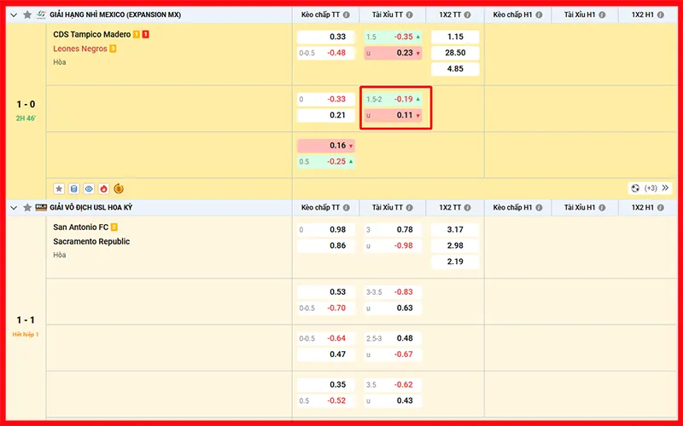Click the flame hot-bets icon

click(x=103, y=188)
